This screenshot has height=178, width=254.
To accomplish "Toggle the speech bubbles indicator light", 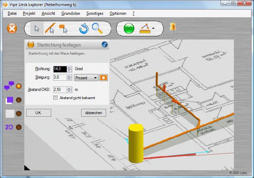I will (19, 86).
